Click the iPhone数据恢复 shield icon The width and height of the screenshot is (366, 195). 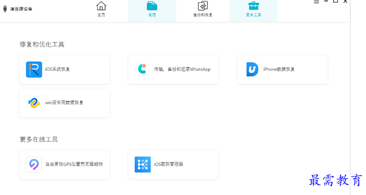point(252,69)
